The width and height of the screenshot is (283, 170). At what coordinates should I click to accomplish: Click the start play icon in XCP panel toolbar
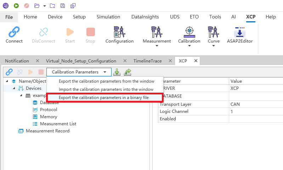[30, 72]
